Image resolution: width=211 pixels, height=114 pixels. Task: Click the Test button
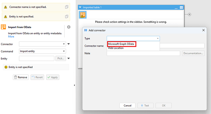pos(145,105)
